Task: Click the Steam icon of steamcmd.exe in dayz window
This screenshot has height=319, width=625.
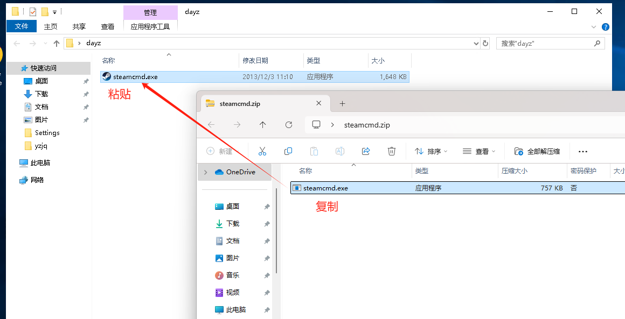Action: tap(107, 77)
